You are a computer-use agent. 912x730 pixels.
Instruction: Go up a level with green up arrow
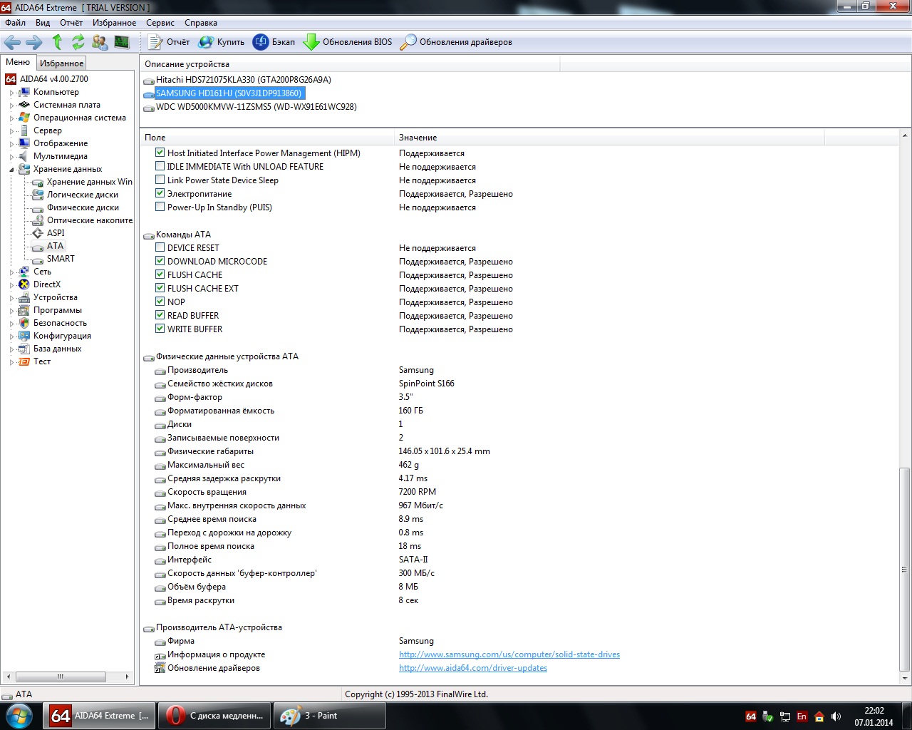tap(57, 42)
